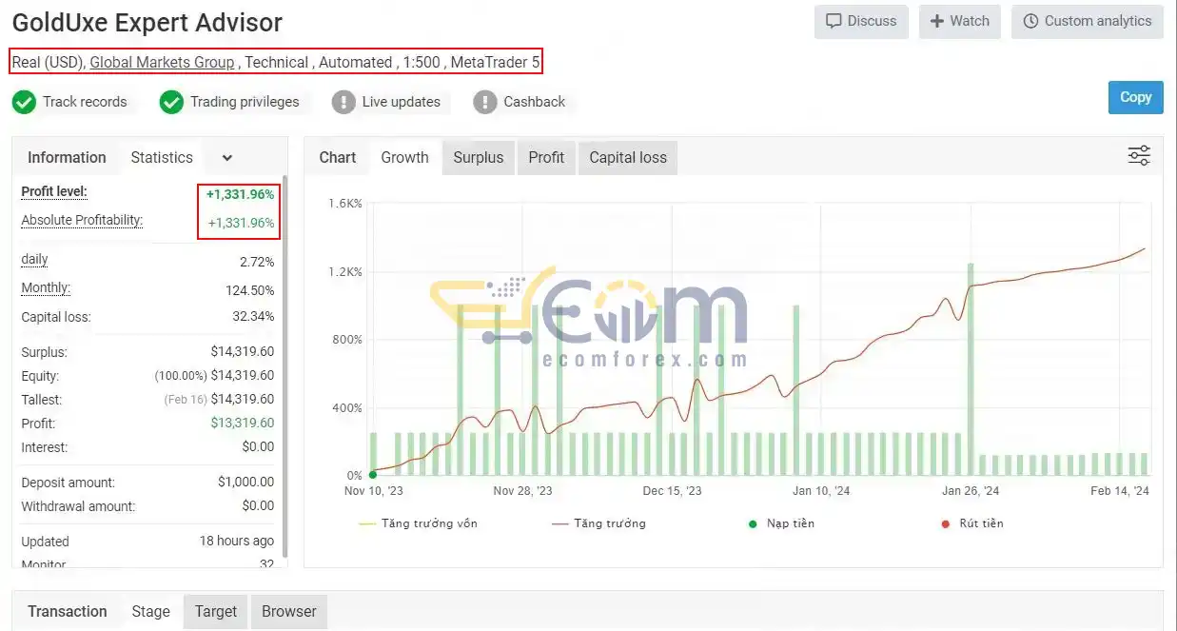Click the Updated value 18 hours ago
Image resolution: width=1177 pixels, height=631 pixels.
[237, 542]
